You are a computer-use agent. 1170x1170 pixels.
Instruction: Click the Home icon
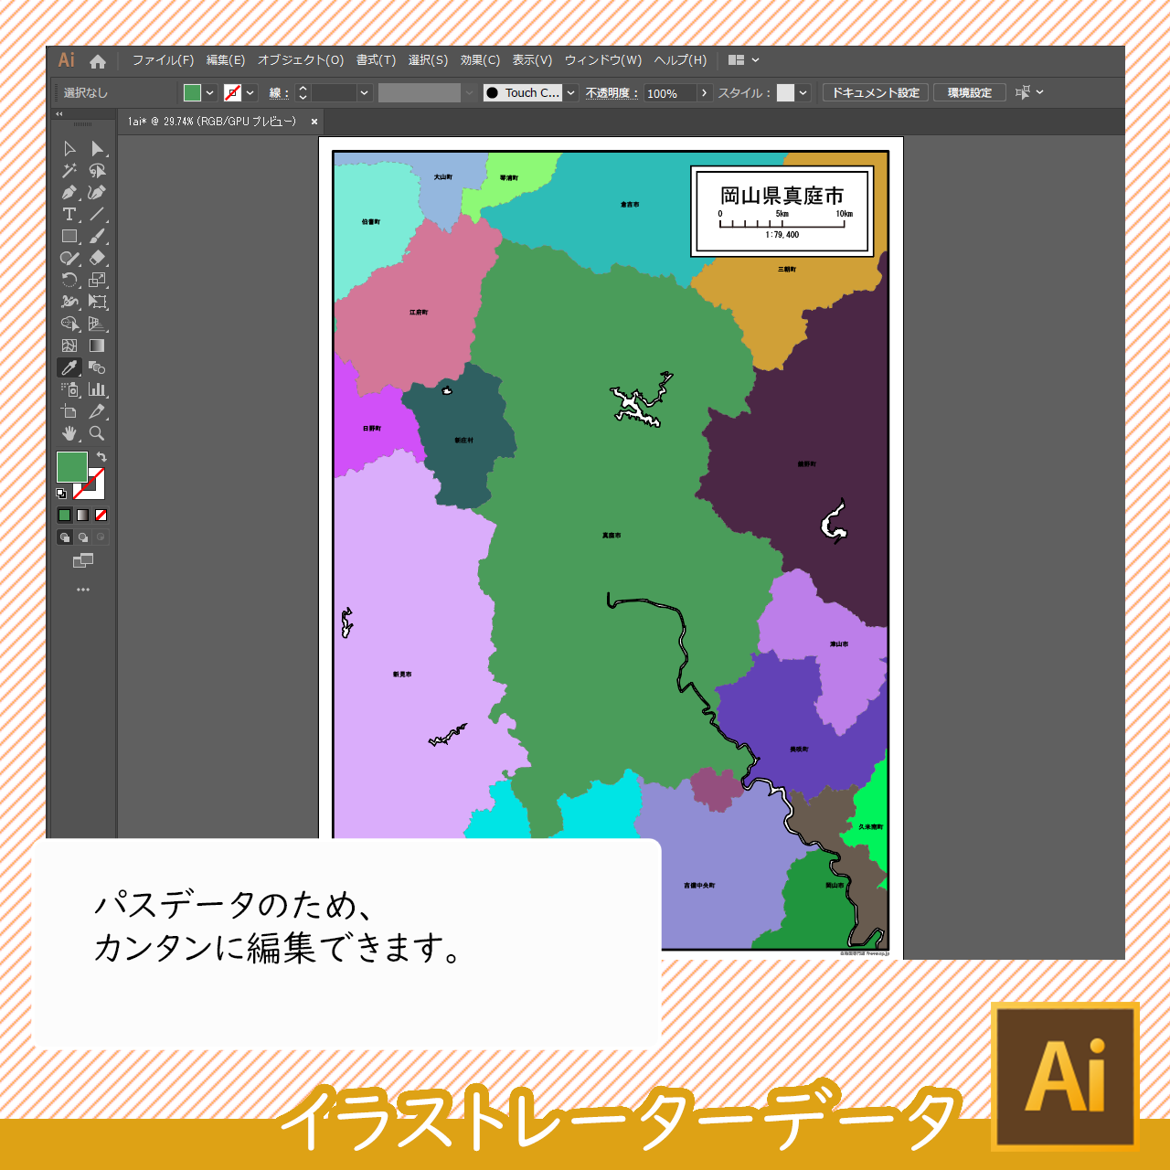pos(98,61)
